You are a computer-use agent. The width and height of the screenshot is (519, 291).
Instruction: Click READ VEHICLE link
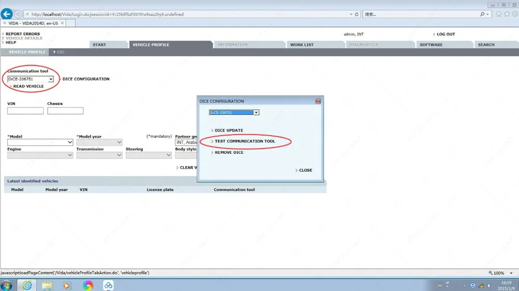click(28, 86)
